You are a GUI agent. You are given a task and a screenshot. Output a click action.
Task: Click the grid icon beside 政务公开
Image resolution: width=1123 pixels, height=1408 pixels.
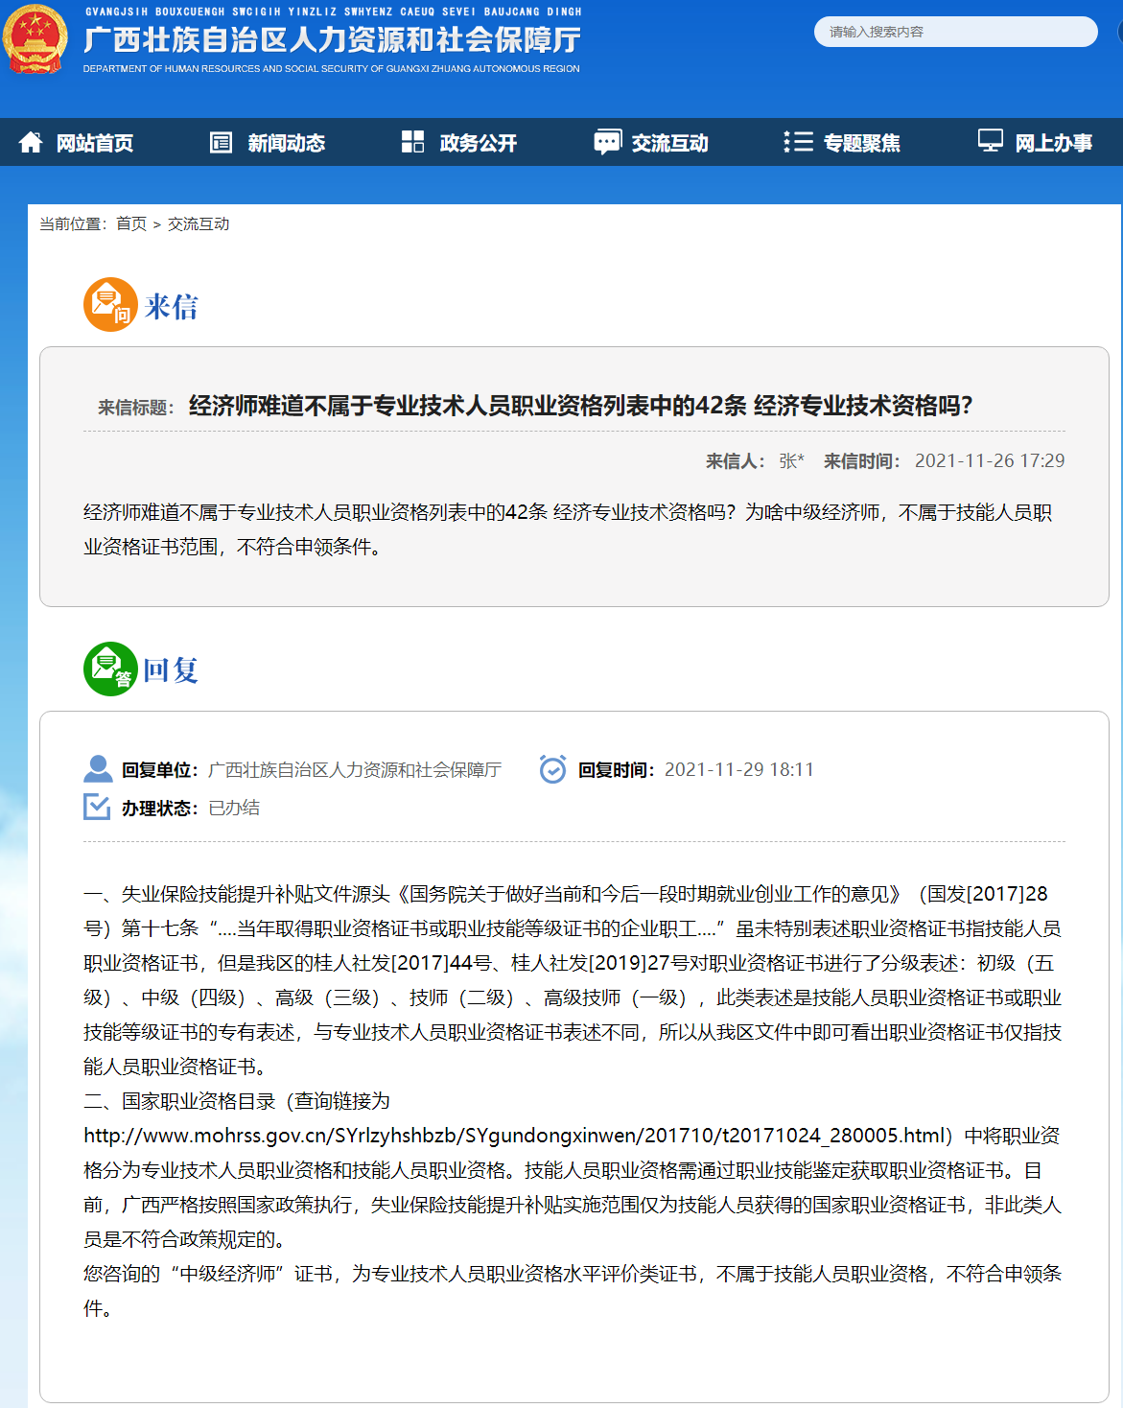(x=412, y=142)
